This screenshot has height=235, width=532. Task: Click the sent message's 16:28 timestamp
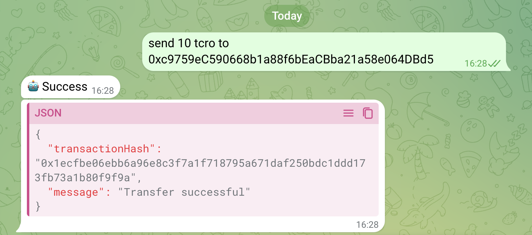[x=475, y=63]
